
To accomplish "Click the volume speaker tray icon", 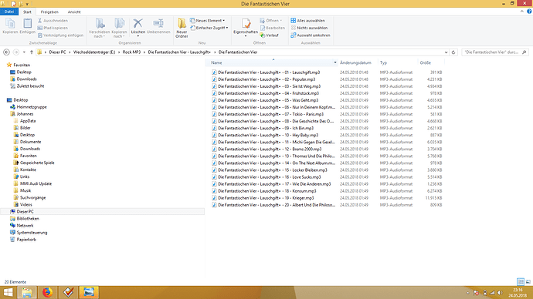I will click(500, 293).
